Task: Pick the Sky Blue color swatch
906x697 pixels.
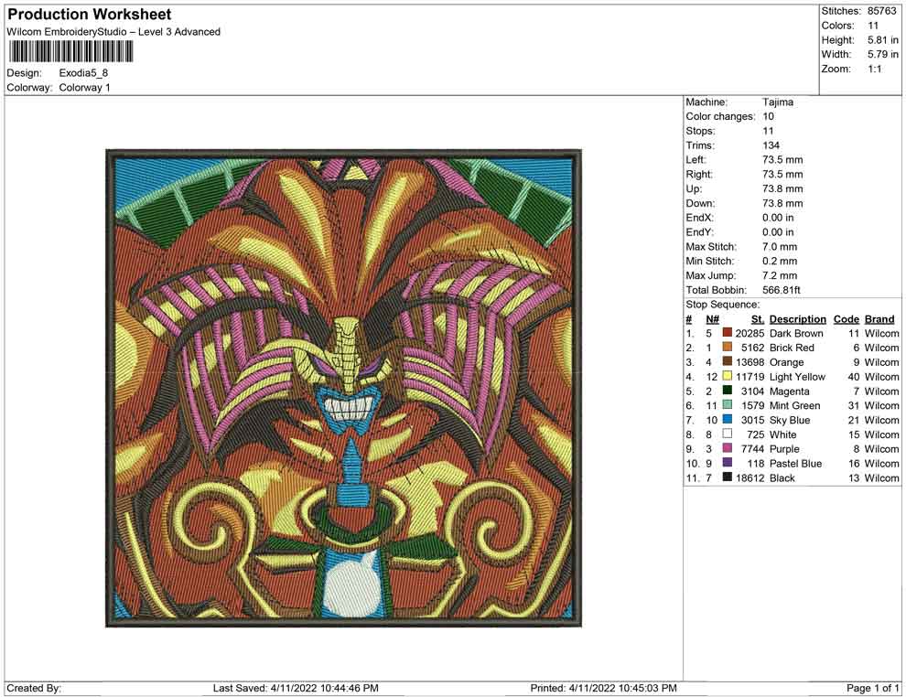Action: [728, 419]
